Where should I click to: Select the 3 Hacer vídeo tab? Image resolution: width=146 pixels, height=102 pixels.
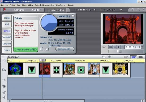pyautogui.click(x=56, y=10)
